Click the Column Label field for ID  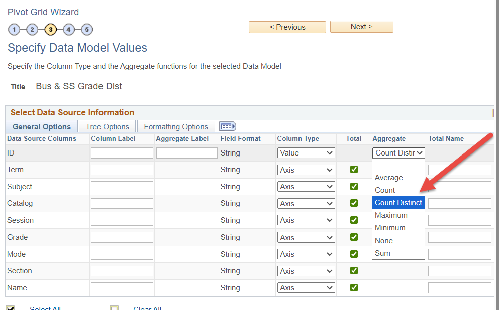coord(122,153)
